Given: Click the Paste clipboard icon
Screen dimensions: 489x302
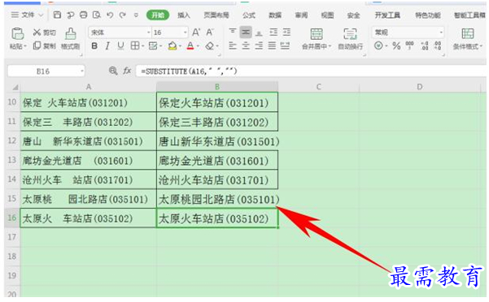Looking at the screenshot, I should click(x=17, y=33).
